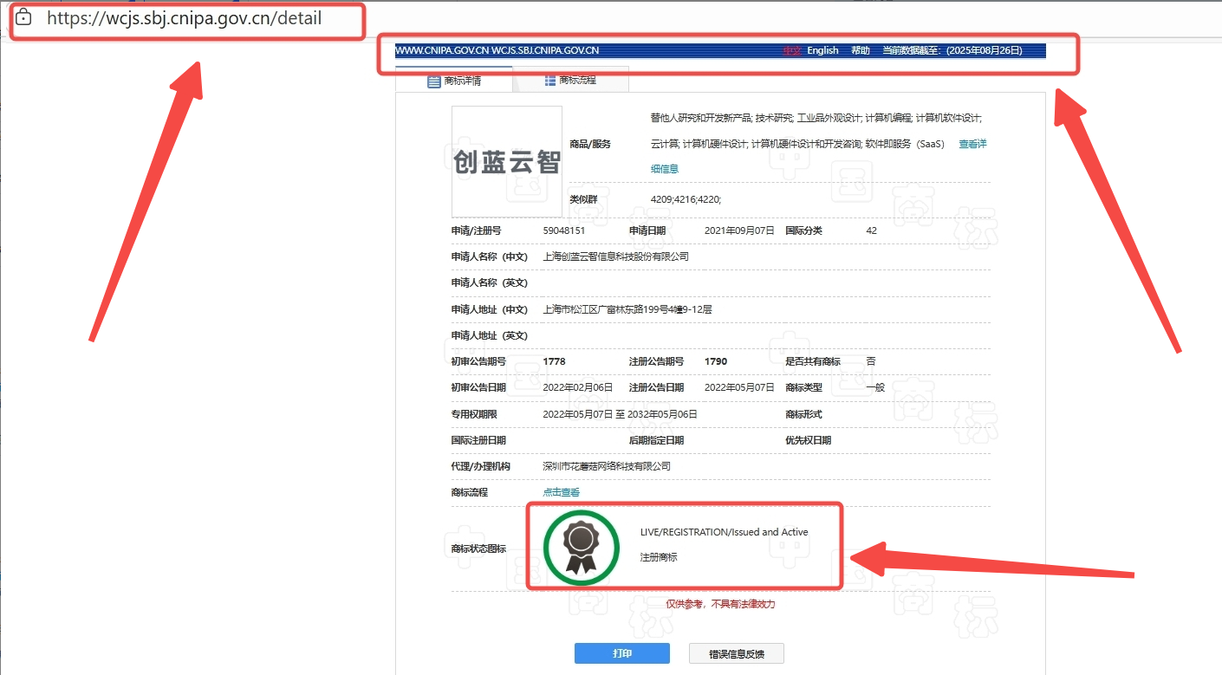Focus the browser address bar URL
The image size is (1222, 675).
(x=184, y=18)
